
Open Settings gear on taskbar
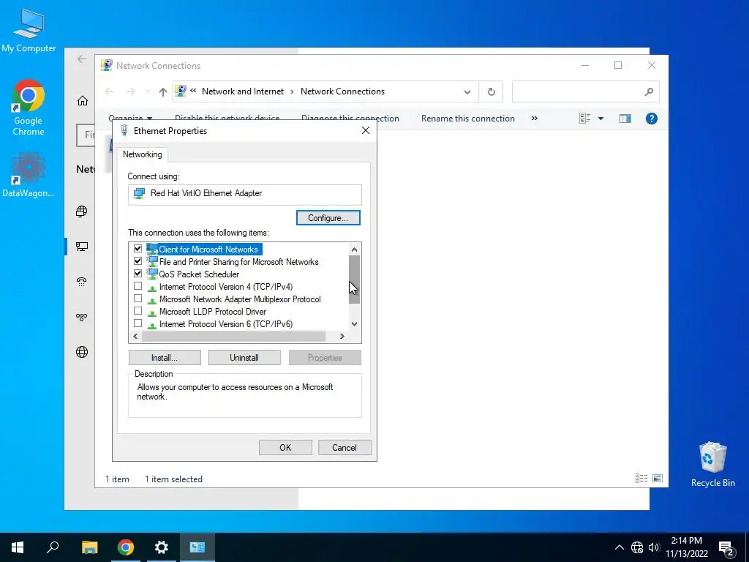(162, 547)
